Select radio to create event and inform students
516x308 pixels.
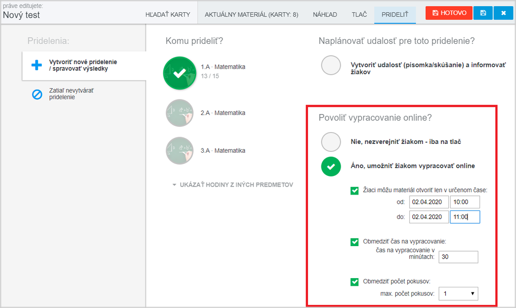331,65
